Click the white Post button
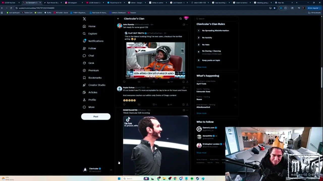Viewport: 323px width, 181px height. coord(96,116)
